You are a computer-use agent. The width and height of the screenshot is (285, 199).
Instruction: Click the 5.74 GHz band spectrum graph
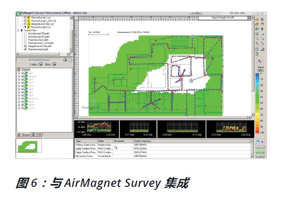(231, 127)
